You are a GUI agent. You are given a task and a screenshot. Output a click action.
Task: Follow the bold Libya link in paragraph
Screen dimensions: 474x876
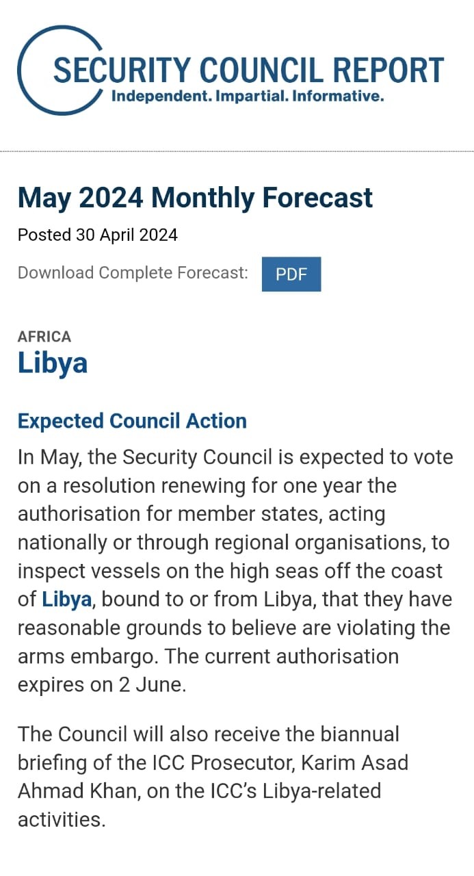(66, 600)
